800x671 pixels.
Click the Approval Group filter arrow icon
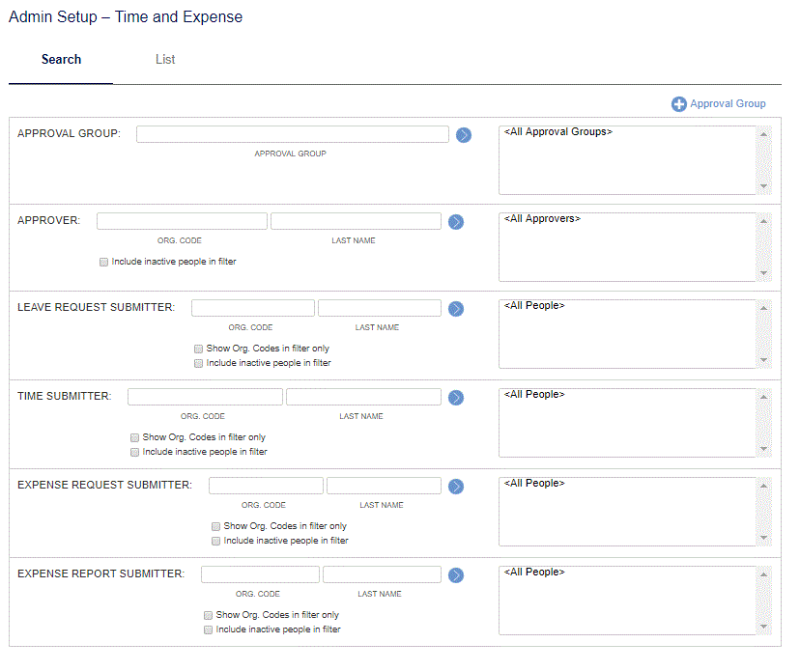[x=463, y=135]
